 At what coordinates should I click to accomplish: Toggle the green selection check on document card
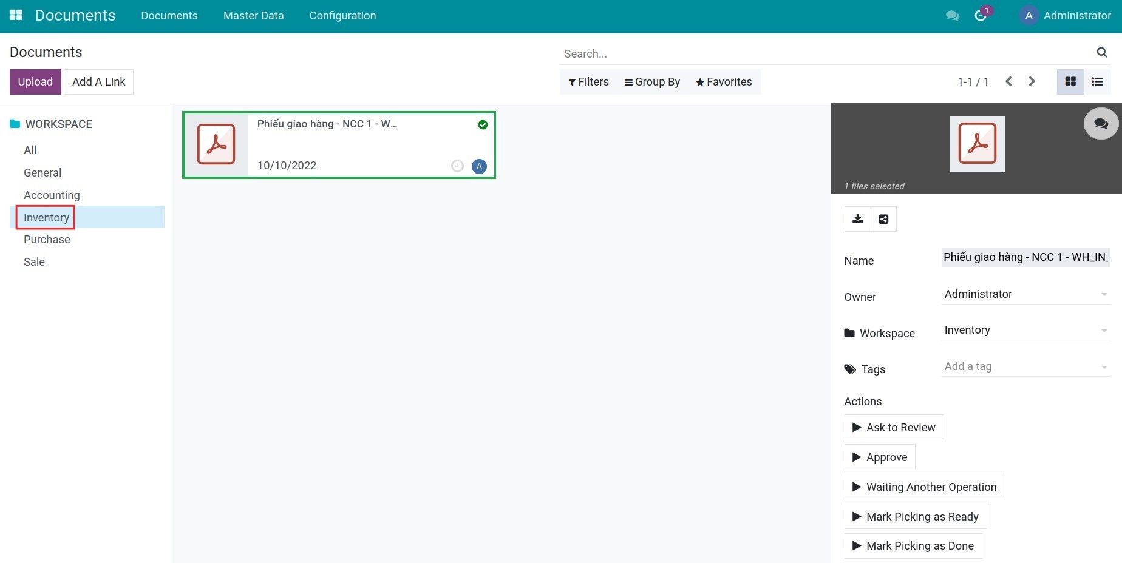click(483, 124)
